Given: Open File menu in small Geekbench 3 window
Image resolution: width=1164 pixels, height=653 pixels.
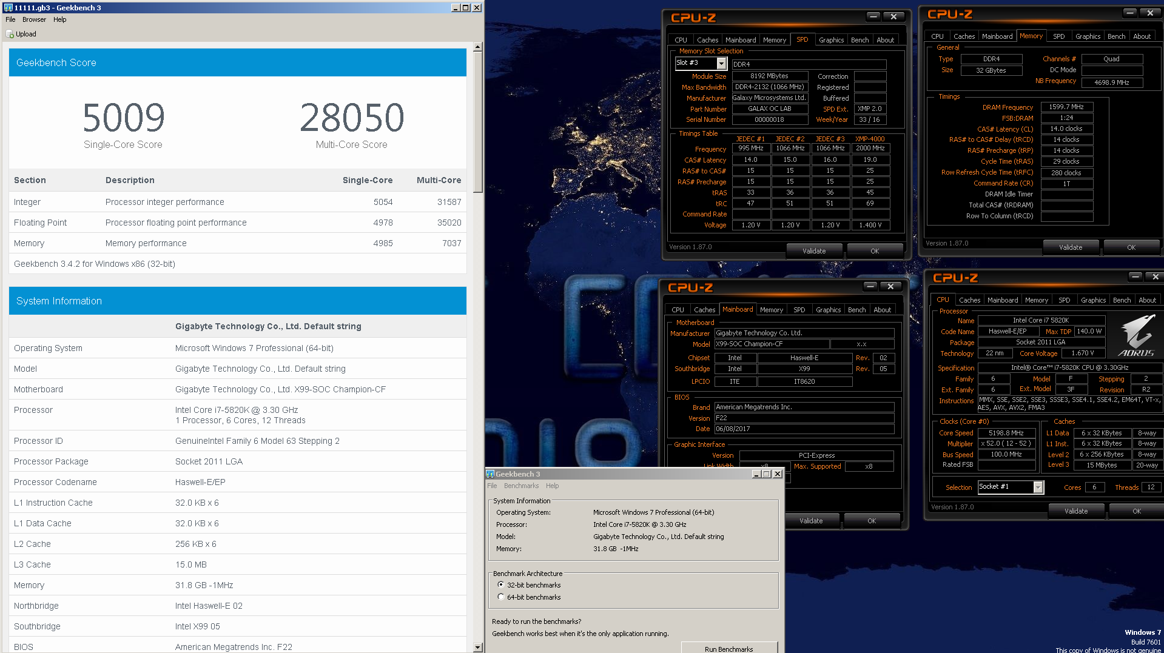Looking at the screenshot, I should coord(492,486).
